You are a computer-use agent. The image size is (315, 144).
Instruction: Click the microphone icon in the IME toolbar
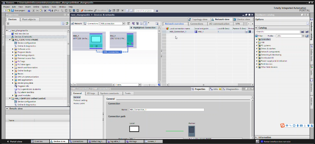point(298,125)
